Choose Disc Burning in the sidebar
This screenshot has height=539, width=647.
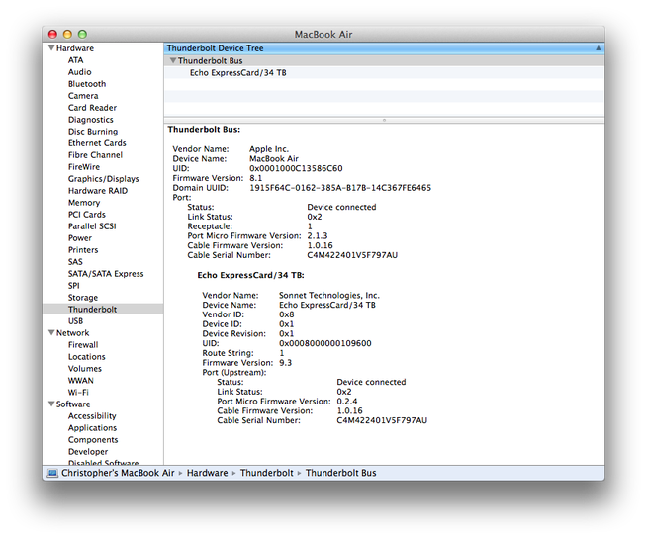coord(93,132)
